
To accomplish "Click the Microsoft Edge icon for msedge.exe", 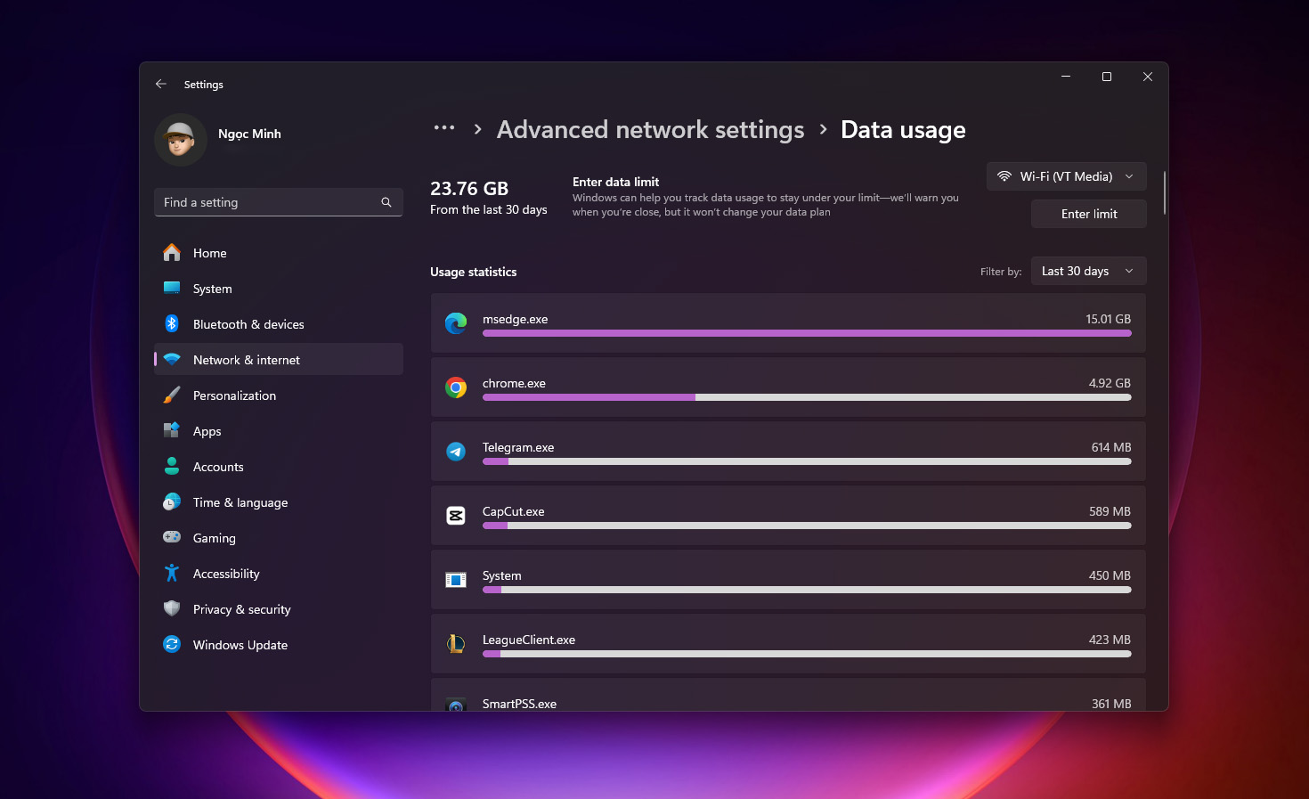I will [456, 323].
